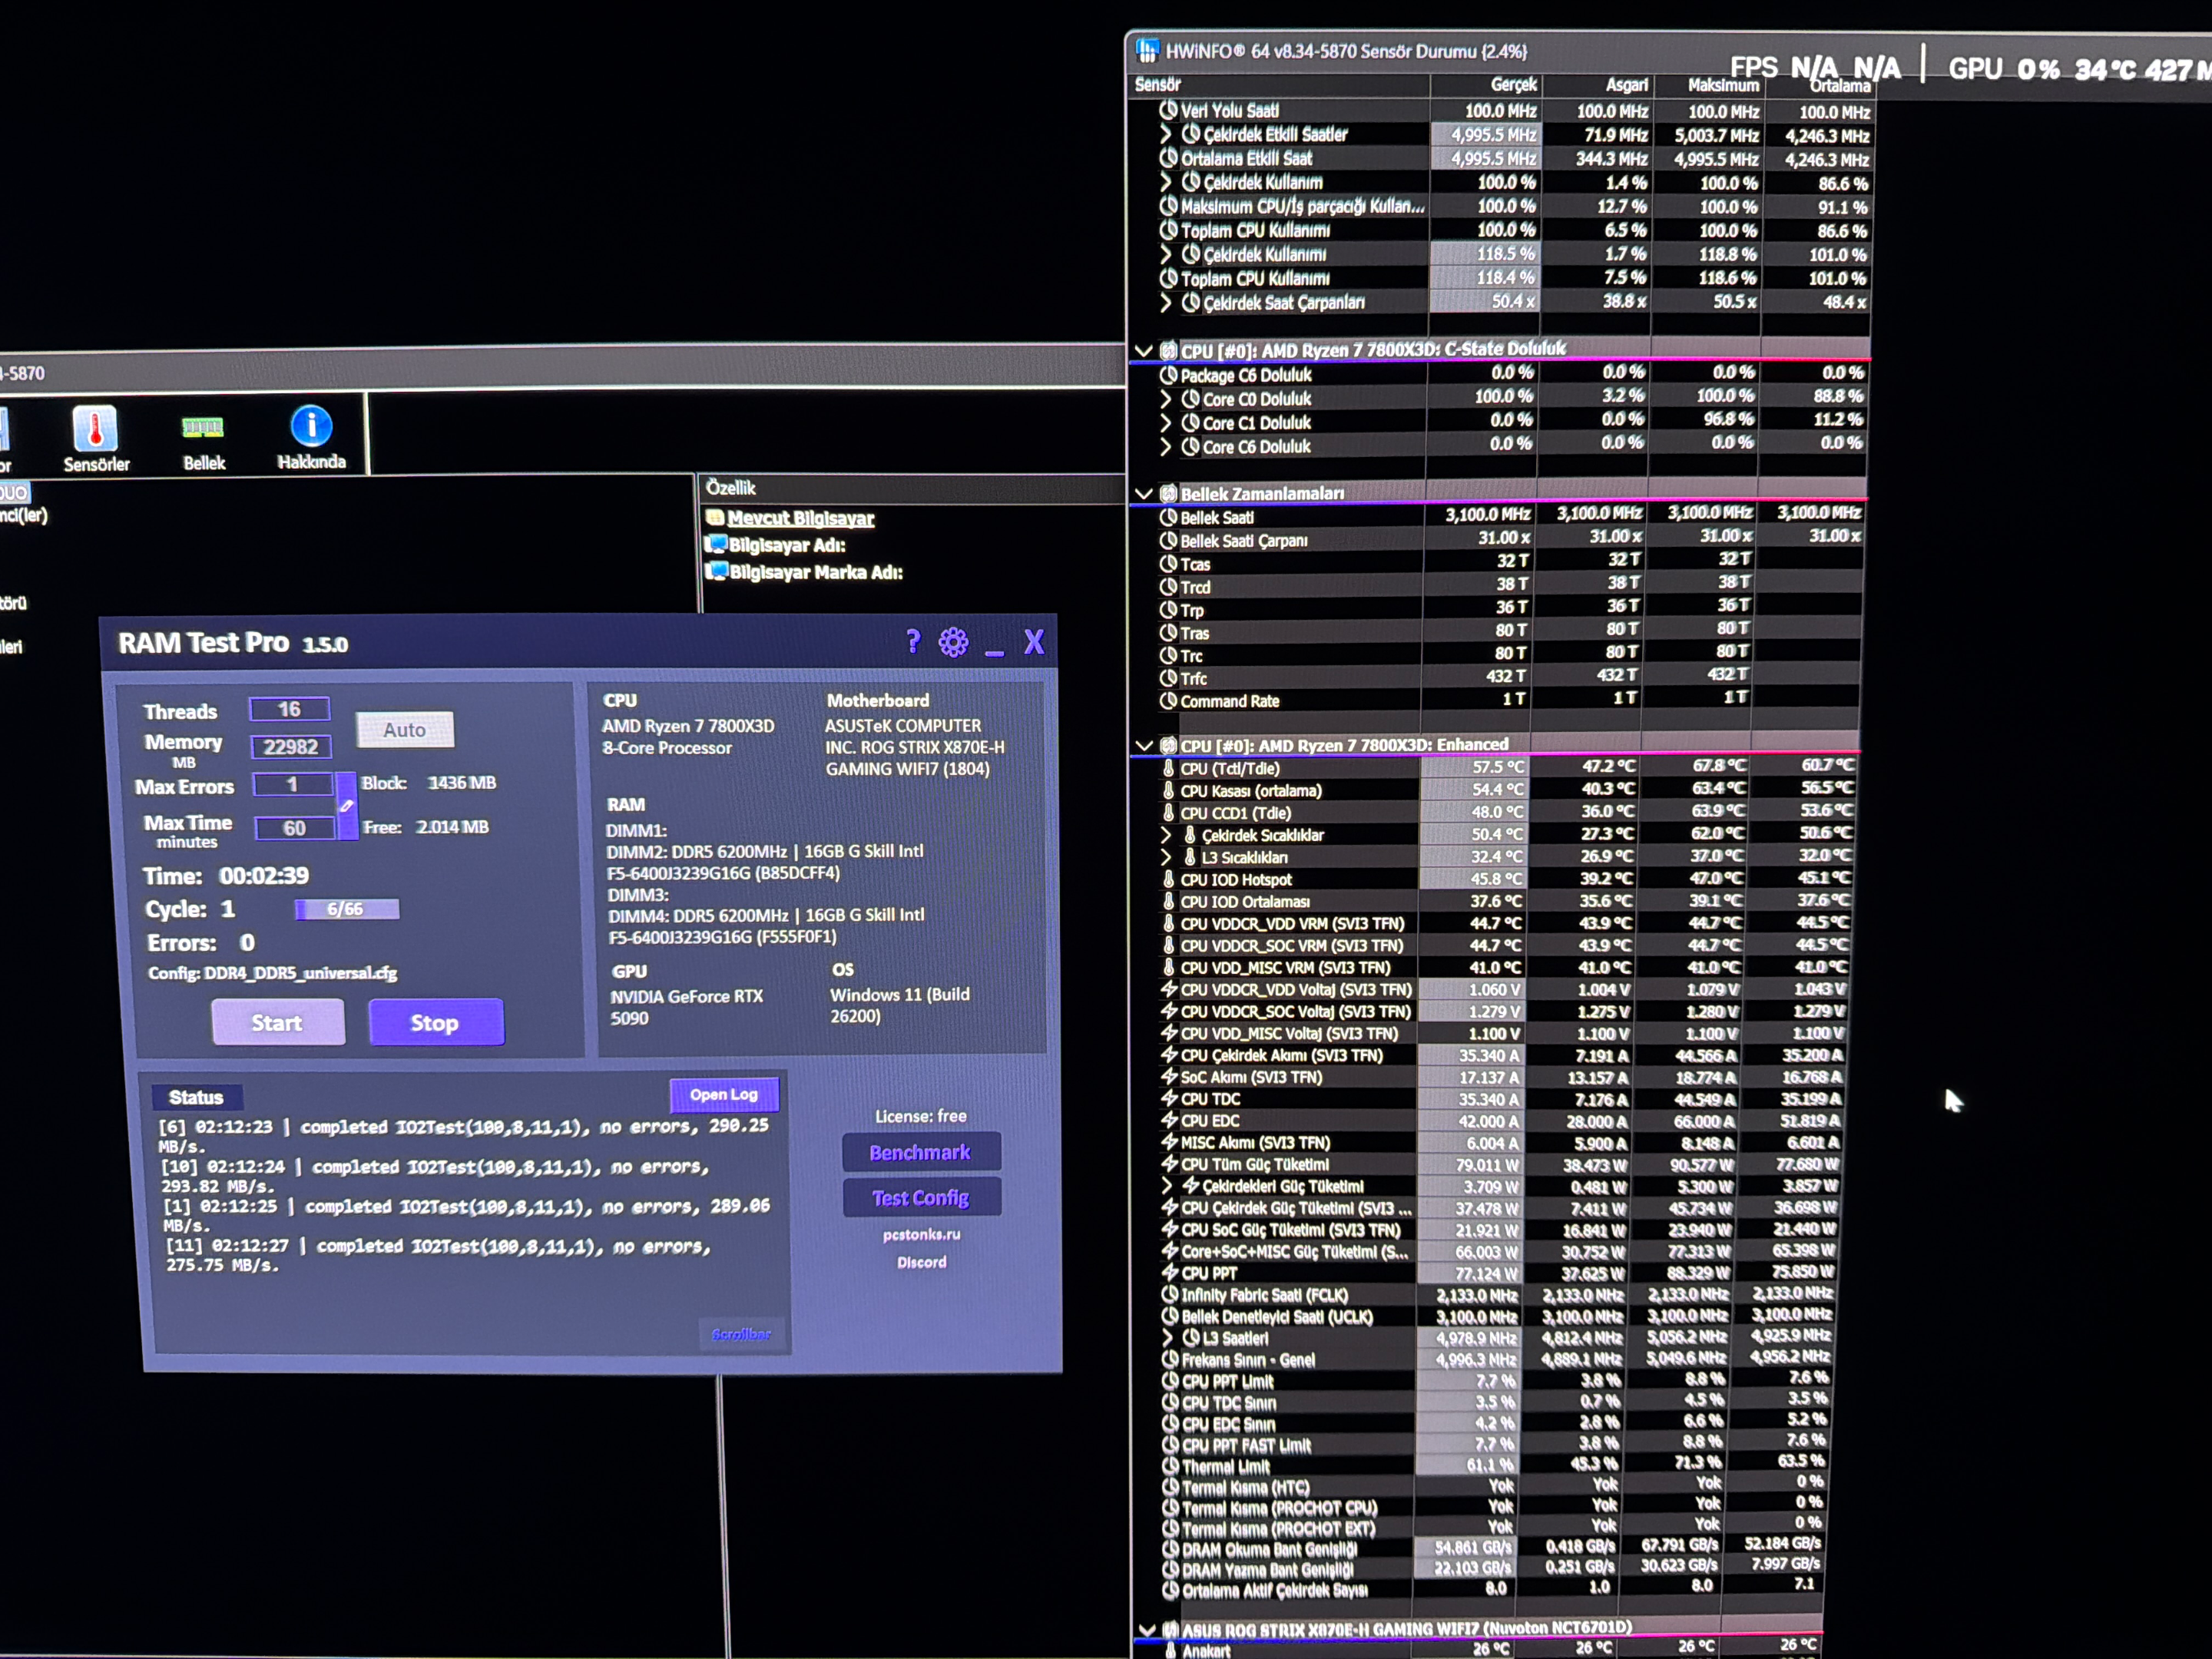2212x1659 pixels.
Task: Click the clock icon beside Tcas
Action: (x=1168, y=564)
